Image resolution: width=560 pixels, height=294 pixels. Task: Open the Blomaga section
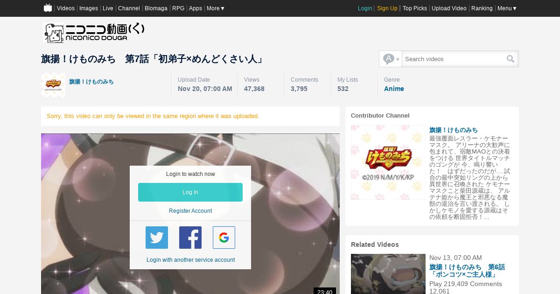pyautogui.click(x=156, y=8)
